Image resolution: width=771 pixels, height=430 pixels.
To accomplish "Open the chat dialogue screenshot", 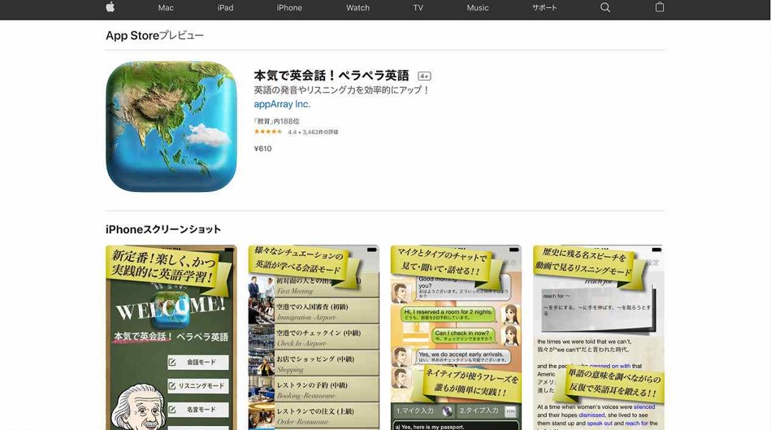I will [x=456, y=337].
